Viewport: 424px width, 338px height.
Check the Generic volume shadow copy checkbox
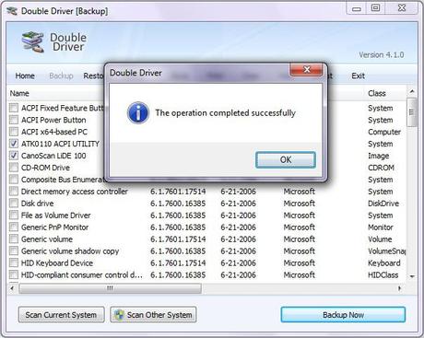click(14, 251)
